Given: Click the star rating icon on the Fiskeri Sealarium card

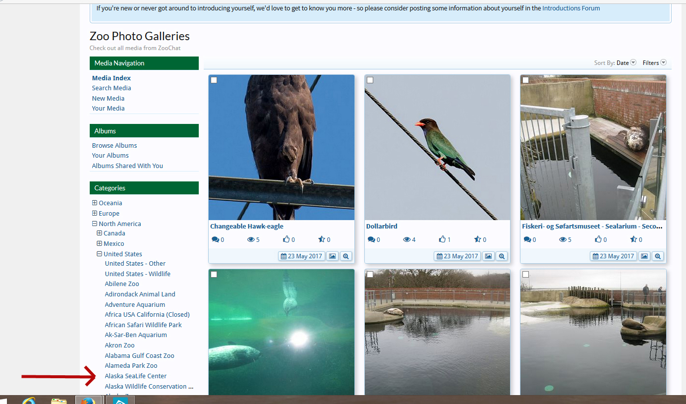Looking at the screenshot, I should coord(633,239).
